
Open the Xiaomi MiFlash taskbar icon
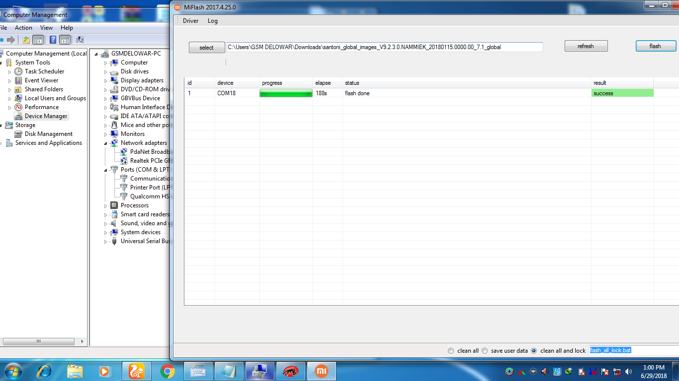(x=321, y=371)
